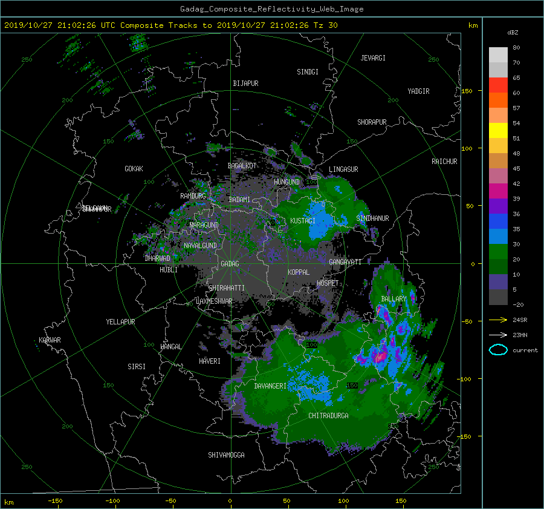Select the KOPPAL city label
Viewport: 544px width, 509px height.
click(x=299, y=272)
